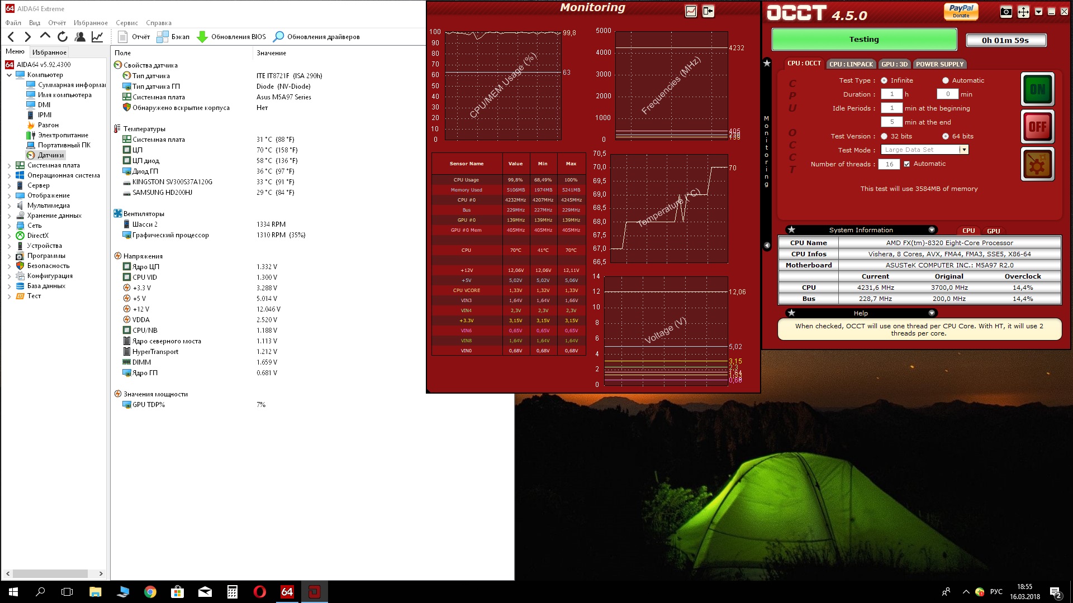
Task: Select 64 bits test version
Action: point(946,136)
